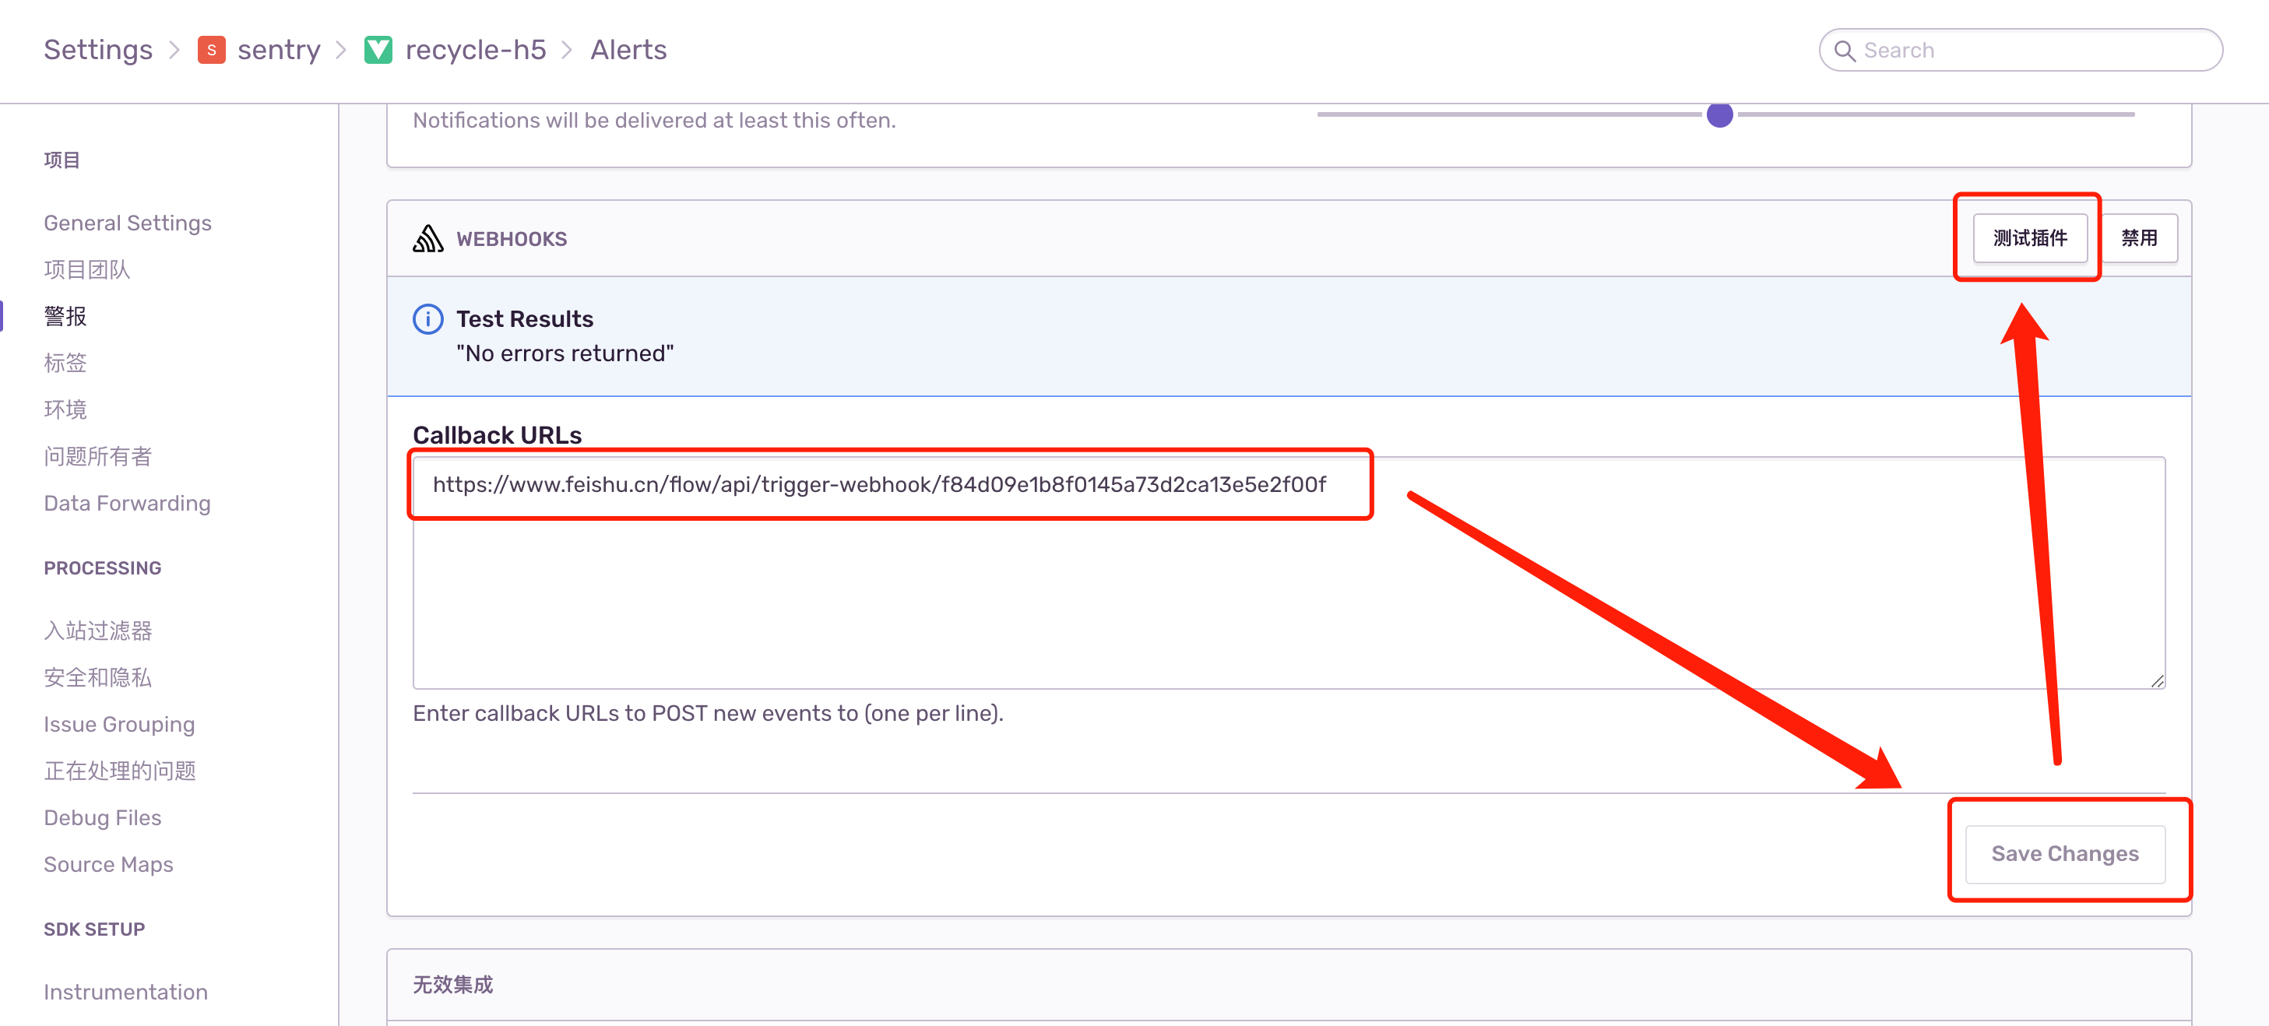This screenshot has width=2269, height=1026.
Task: Open Source Maps sidebar item
Action: (108, 864)
